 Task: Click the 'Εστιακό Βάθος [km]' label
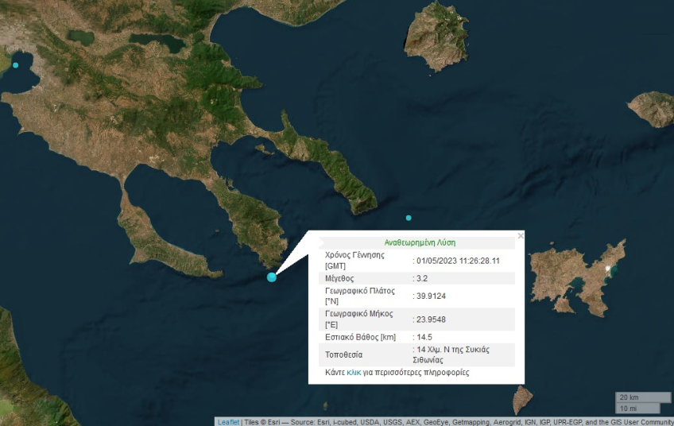360,337
